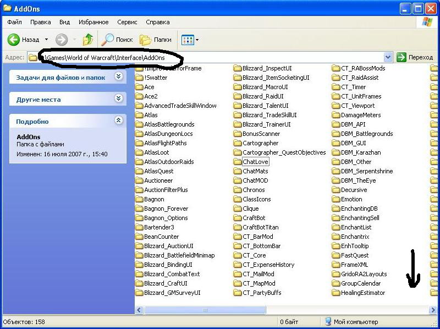Click the Blizzard_GMSurveyUI folder name
440x329 pixels.
(x=172, y=293)
